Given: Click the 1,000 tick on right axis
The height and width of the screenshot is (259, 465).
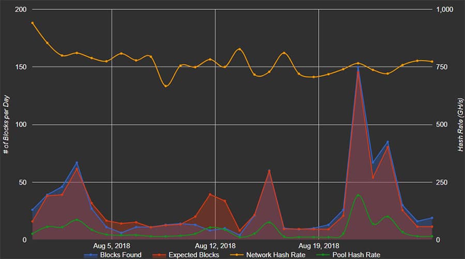Looking at the screenshot, I should pos(444,9).
